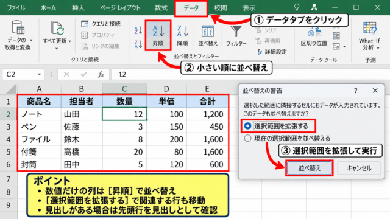390x219 pixels.
Task: Switch to the 挿入 tab
Action: tap(78, 8)
